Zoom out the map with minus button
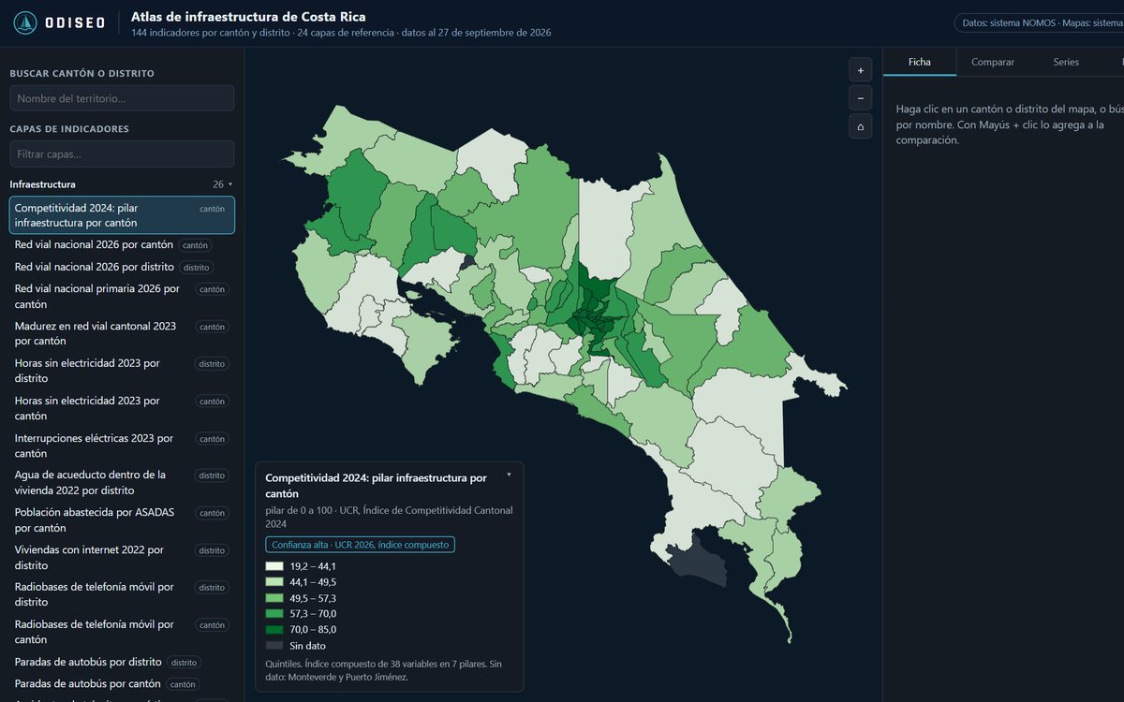 (861, 98)
